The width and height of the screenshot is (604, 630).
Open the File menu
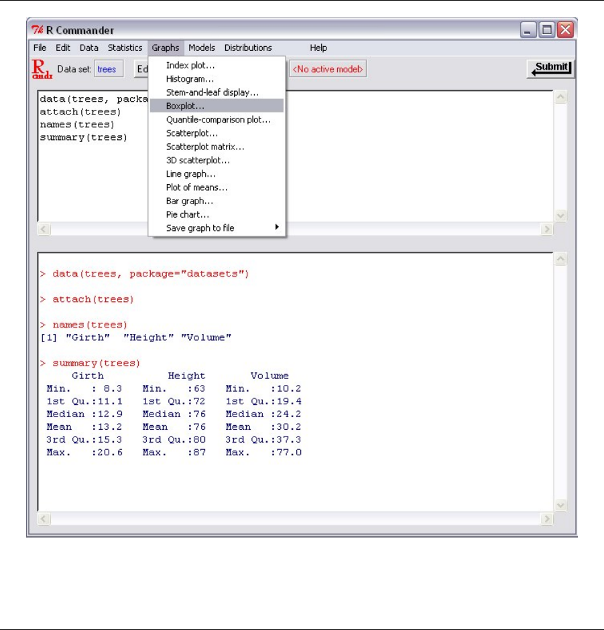pos(40,48)
